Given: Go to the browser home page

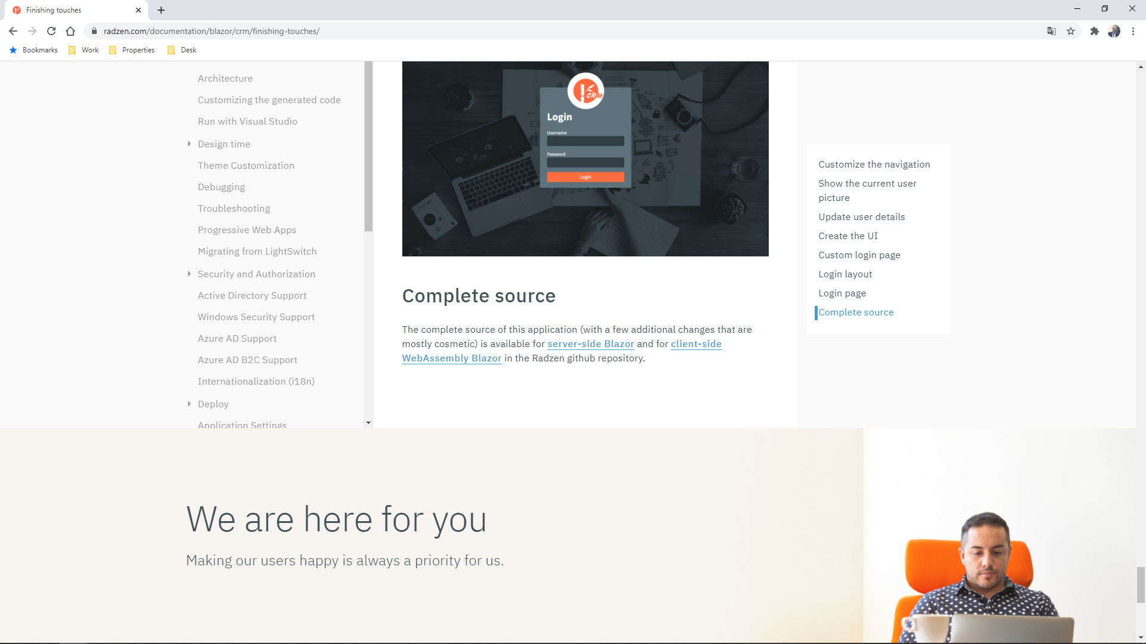Looking at the screenshot, I should click(x=70, y=31).
